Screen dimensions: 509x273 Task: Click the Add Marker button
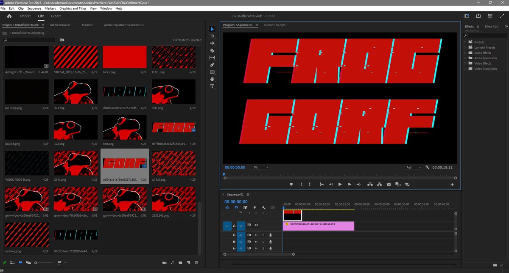click(x=291, y=184)
